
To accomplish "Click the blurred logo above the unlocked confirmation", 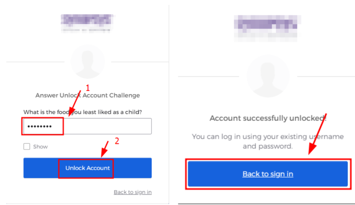I will click(x=267, y=28).
